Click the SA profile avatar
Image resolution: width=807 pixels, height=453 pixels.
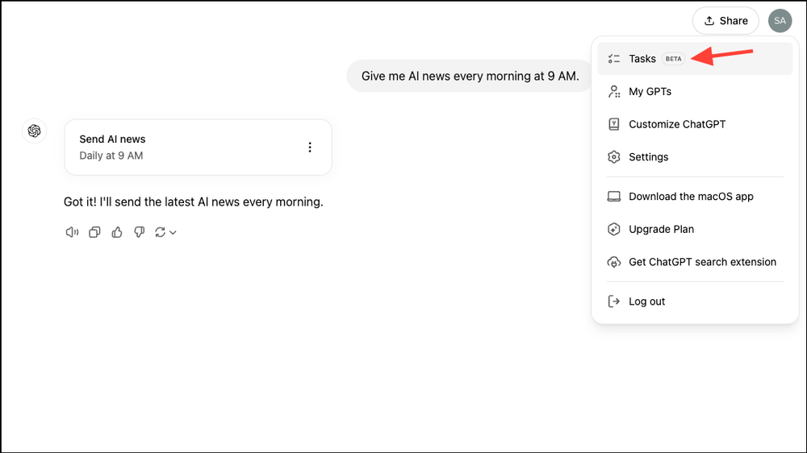coord(780,21)
